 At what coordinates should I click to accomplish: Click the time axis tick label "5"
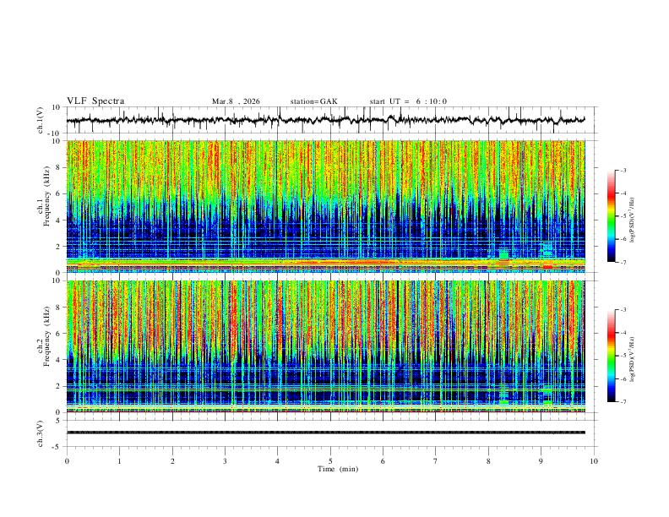coord(330,461)
